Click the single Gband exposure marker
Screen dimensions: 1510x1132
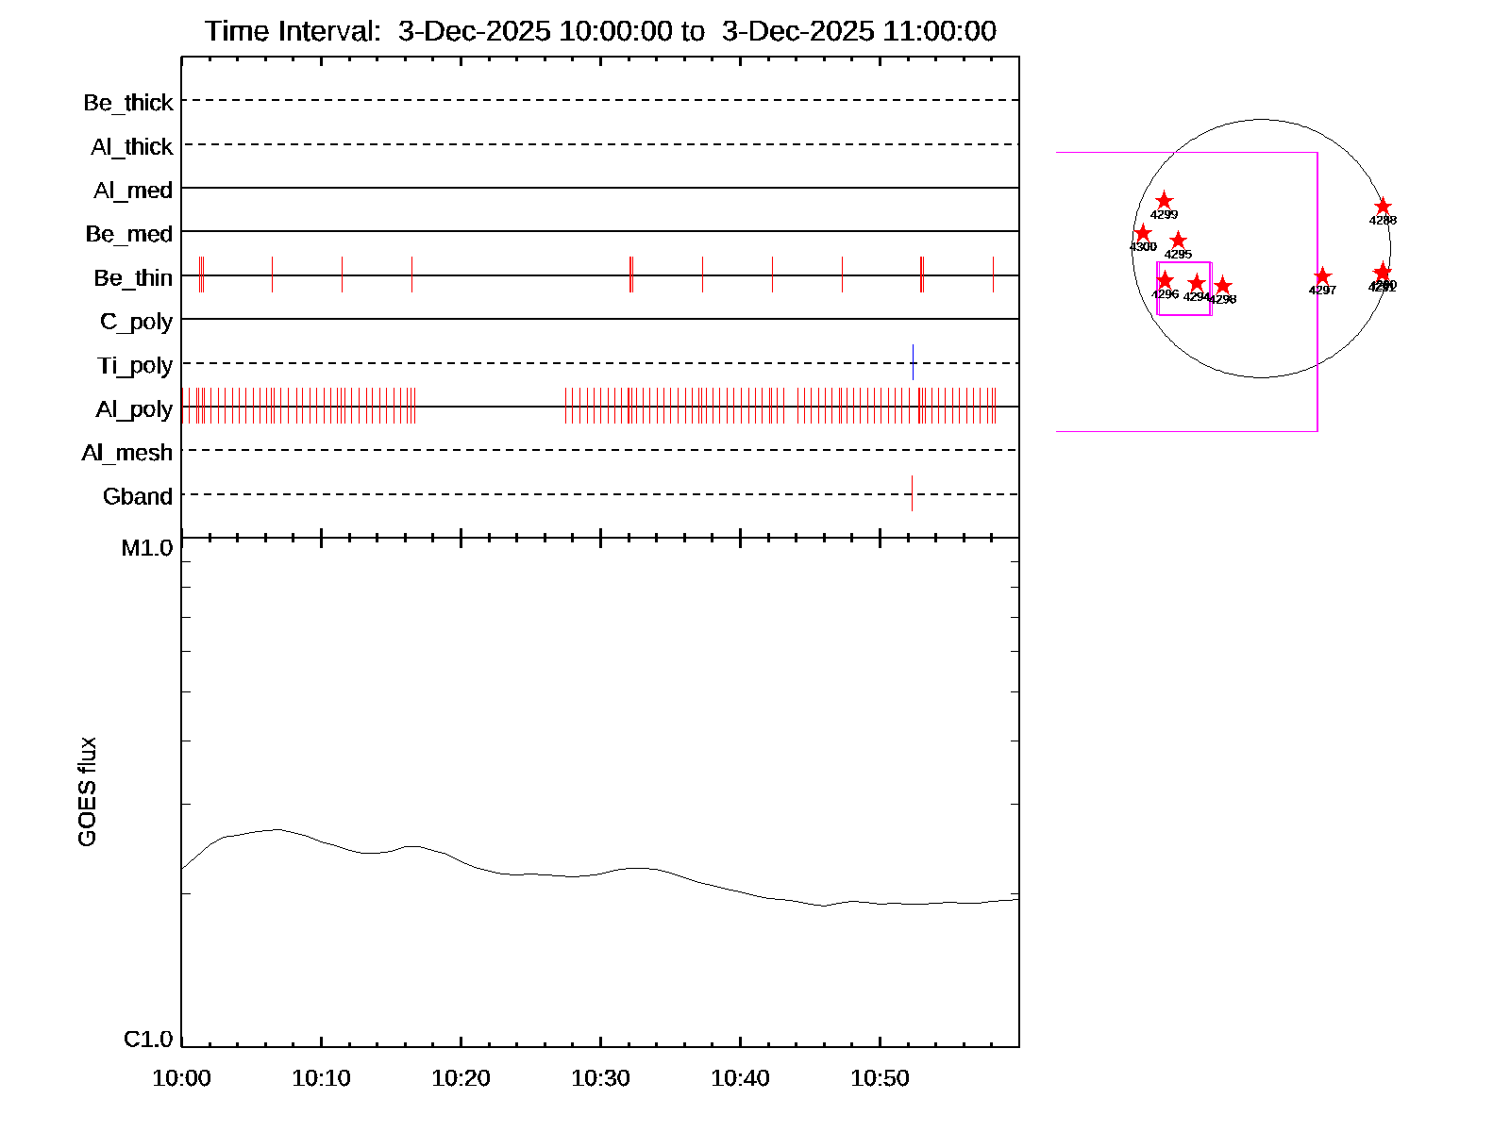912,493
